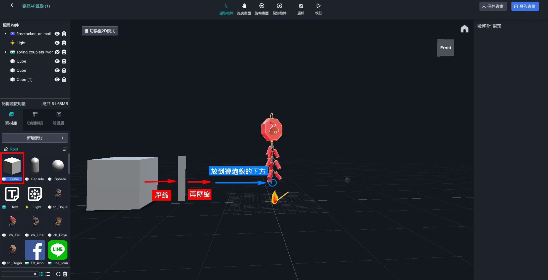The width and height of the screenshot is (548, 280).
Task: Expand the firecracker_animati tree node
Action: [5, 34]
